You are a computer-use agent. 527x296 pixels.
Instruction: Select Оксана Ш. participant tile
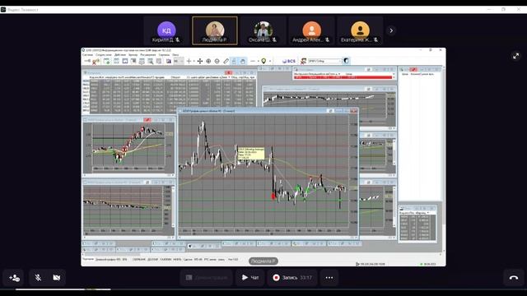pos(263,31)
